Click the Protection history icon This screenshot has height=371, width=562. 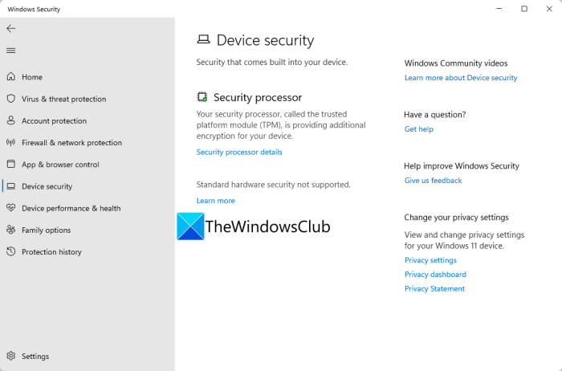click(x=11, y=251)
